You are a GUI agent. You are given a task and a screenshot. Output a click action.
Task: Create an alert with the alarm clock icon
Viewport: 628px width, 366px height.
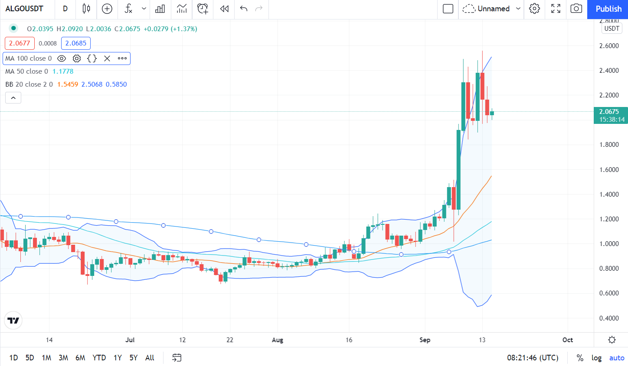(203, 9)
